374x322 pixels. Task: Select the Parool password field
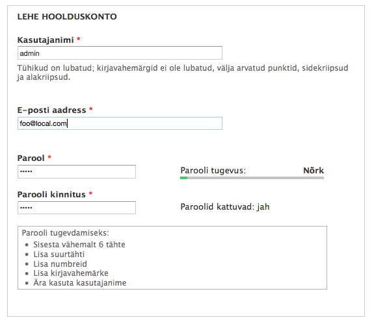(x=77, y=171)
